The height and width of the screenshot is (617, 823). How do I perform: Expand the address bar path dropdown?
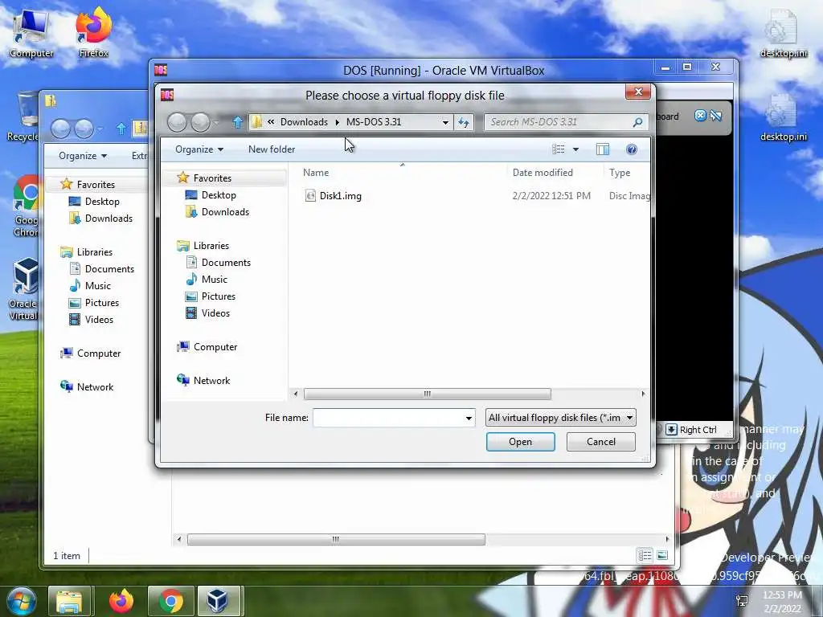tap(445, 122)
